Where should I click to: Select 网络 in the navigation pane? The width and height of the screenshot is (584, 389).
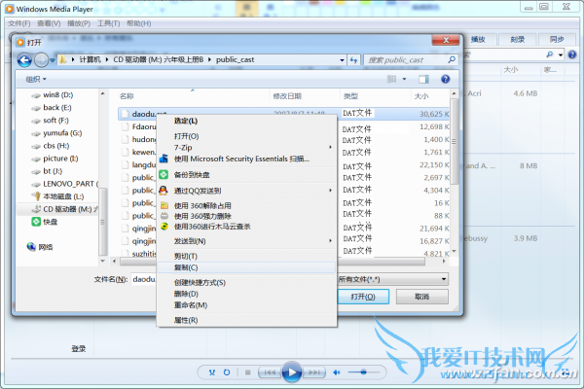coord(40,247)
